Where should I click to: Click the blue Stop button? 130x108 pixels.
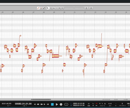(52, 104)
